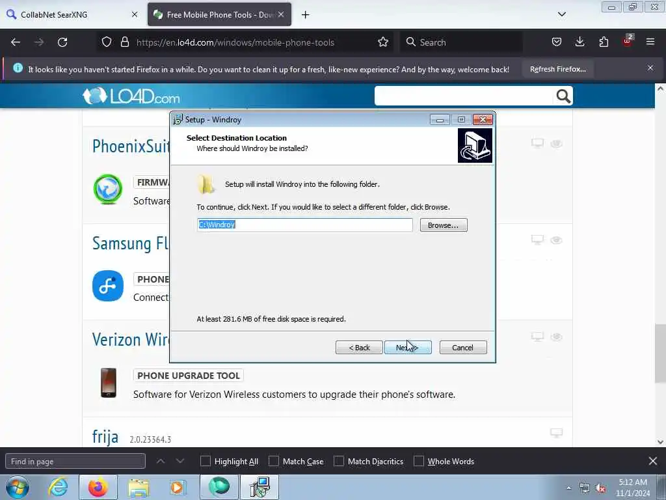
Task: Click the site padlock icon
Action: (x=124, y=42)
